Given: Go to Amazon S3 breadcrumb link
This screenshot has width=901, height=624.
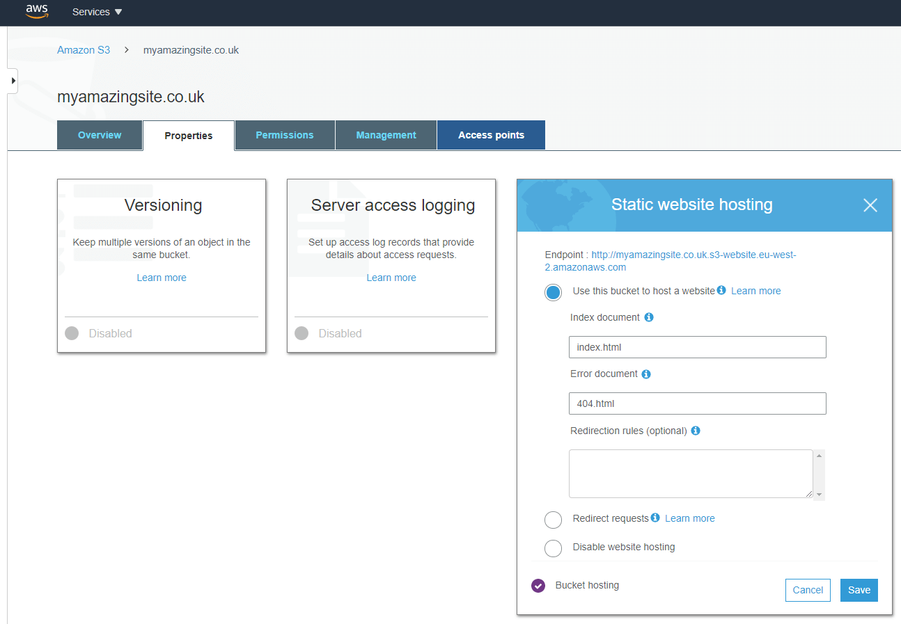Looking at the screenshot, I should (x=84, y=50).
